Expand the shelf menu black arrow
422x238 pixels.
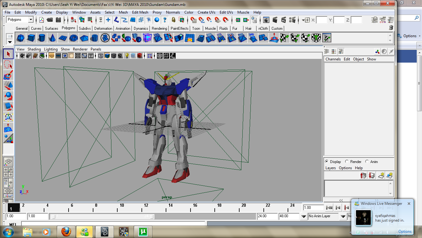(10, 42)
